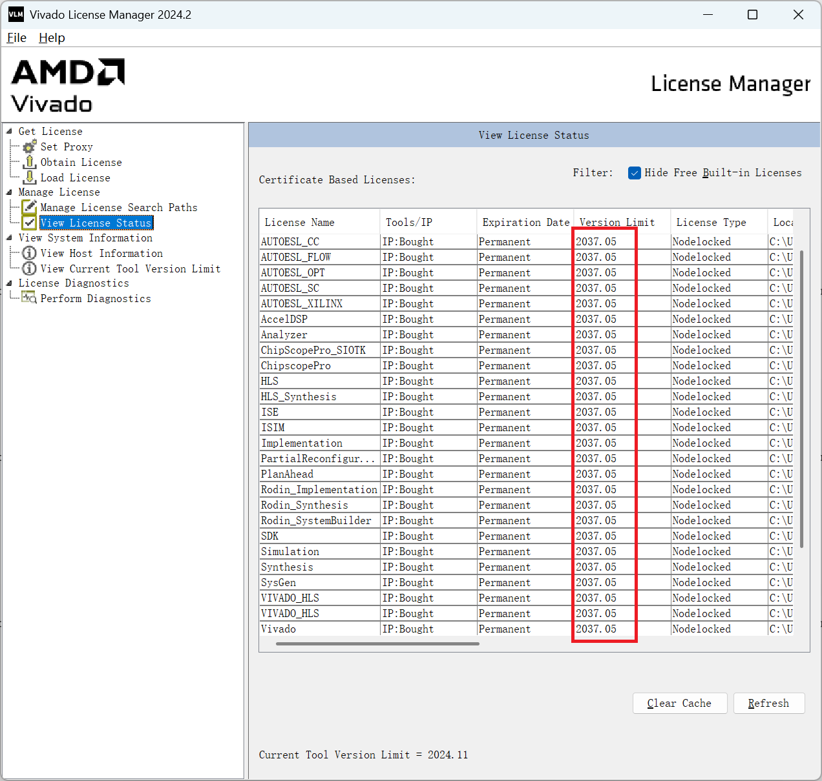Click the vertical scrollbar of the license table
Screen dimensions: 822x781
pos(802,399)
